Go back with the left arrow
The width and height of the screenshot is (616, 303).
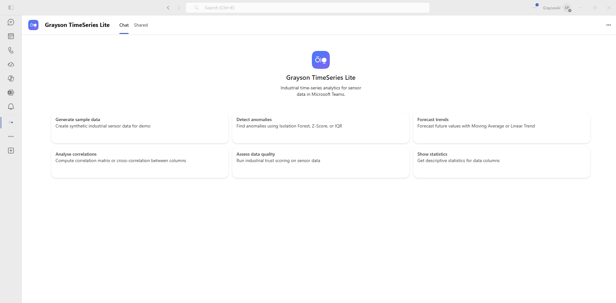tap(168, 8)
